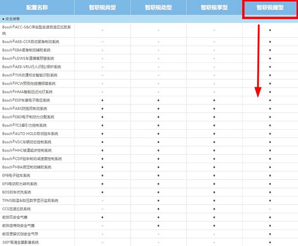298x246 pixels.
Task: Click EPB row dot under 智联锐动型
Action: point(158,175)
